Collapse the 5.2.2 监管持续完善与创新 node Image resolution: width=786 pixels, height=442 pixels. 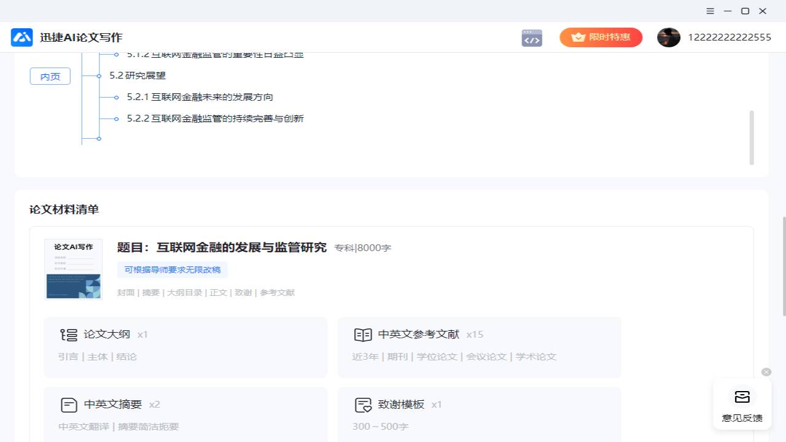(x=117, y=118)
